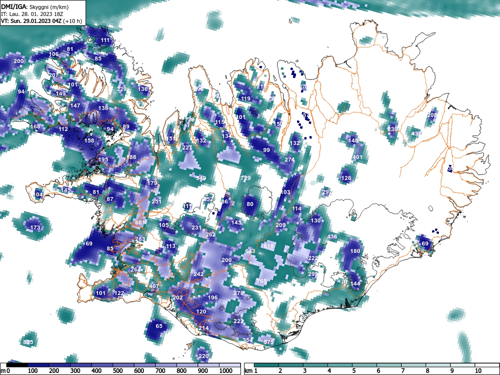The width and height of the screenshot is (500, 375).
Task: Select the 407 visibility value
Action: pyautogui.click(x=154, y=285)
